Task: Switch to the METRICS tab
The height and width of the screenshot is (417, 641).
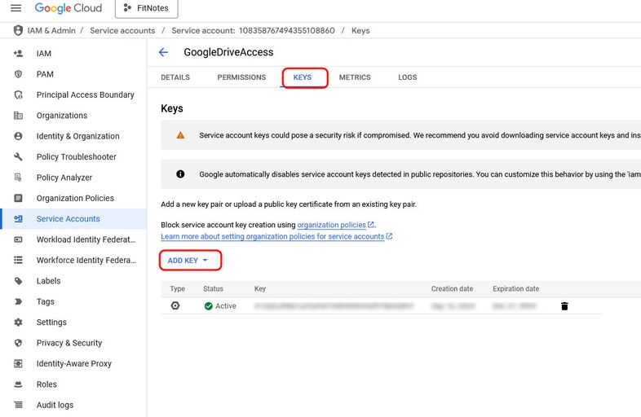Action: point(355,77)
